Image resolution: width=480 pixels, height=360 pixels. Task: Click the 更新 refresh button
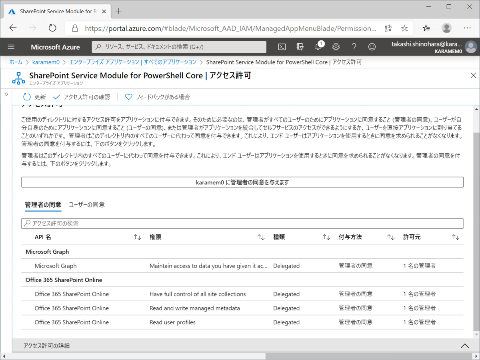[34, 97]
